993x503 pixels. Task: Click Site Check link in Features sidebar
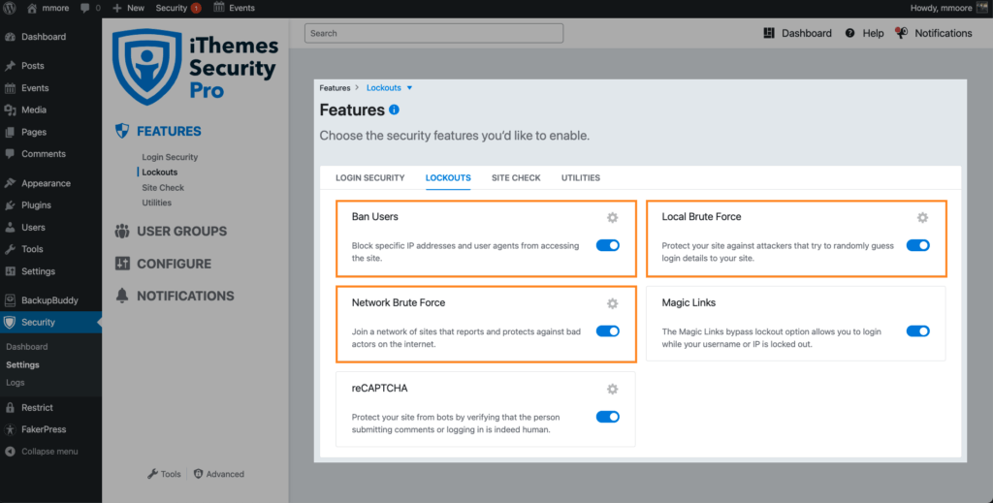tap(163, 187)
